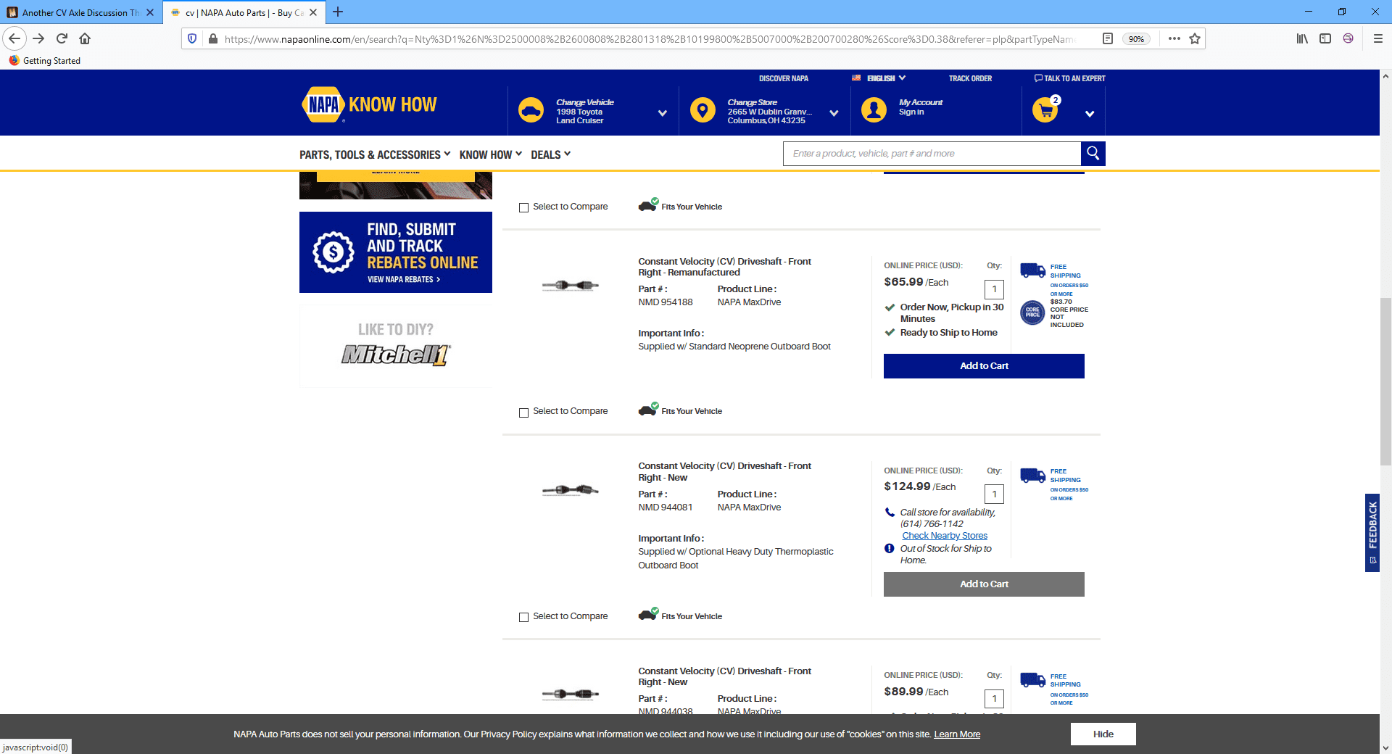Open Check Nearby Stores link

[945, 536]
